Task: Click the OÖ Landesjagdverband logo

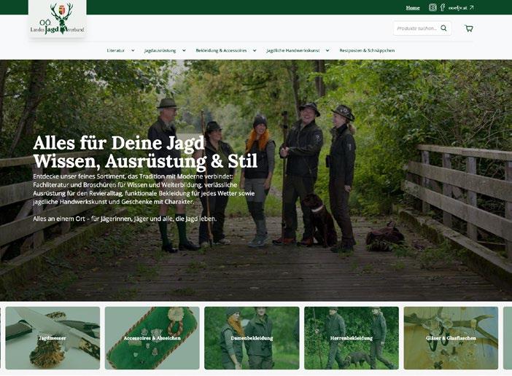Action: tap(58, 19)
